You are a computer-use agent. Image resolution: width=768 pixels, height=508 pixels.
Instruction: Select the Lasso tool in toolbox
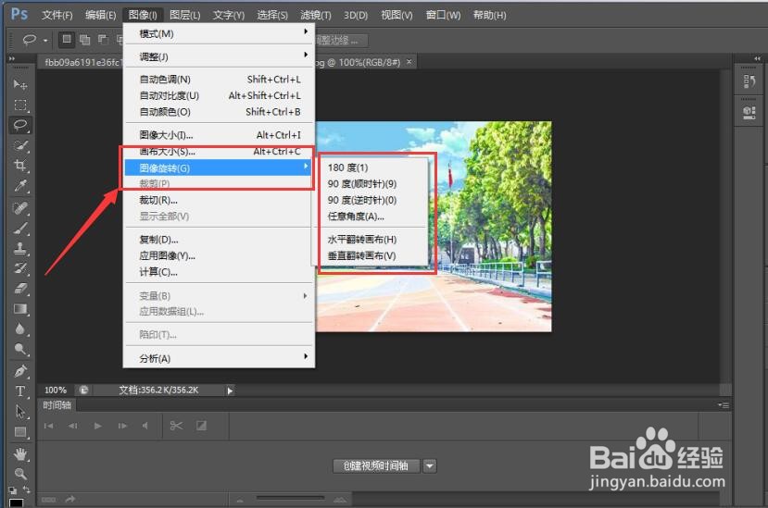[20, 125]
